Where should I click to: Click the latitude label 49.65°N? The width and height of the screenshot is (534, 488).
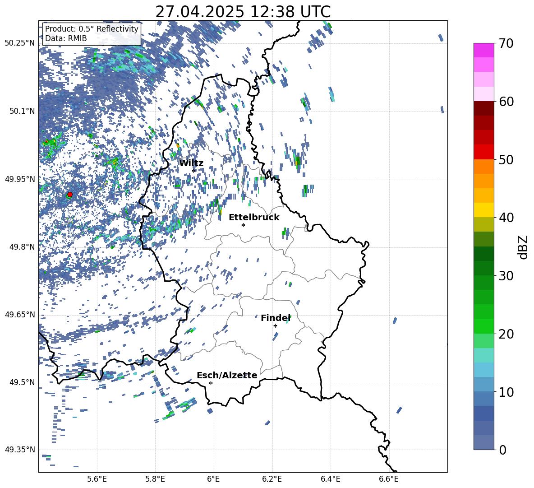pyautogui.click(x=20, y=315)
